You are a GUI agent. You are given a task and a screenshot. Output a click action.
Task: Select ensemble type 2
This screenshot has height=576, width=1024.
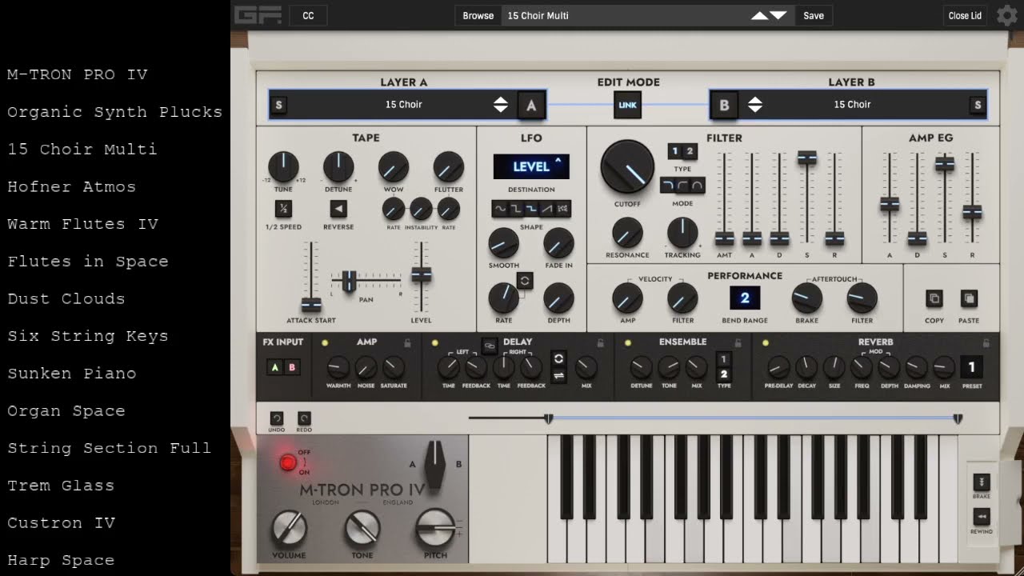[723, 374]
